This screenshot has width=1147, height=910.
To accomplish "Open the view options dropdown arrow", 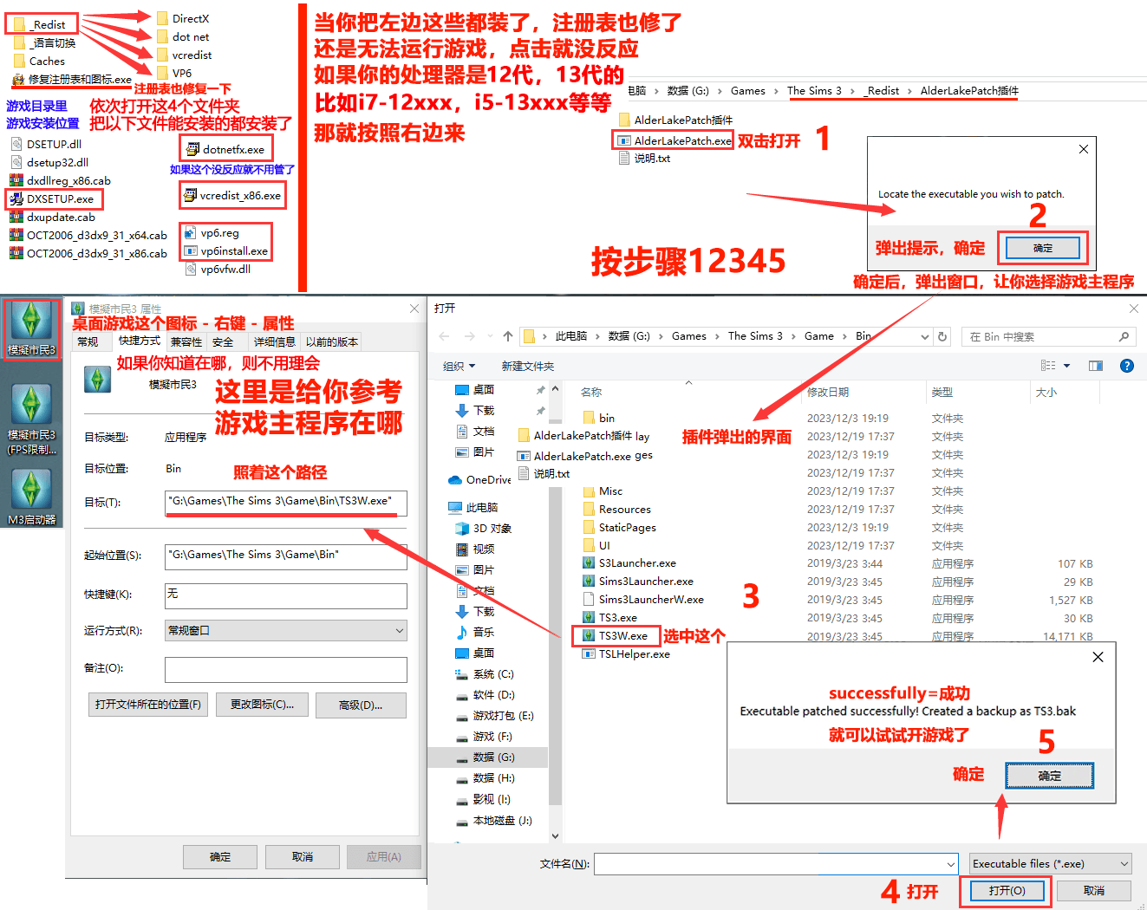I will (1066, 366).
